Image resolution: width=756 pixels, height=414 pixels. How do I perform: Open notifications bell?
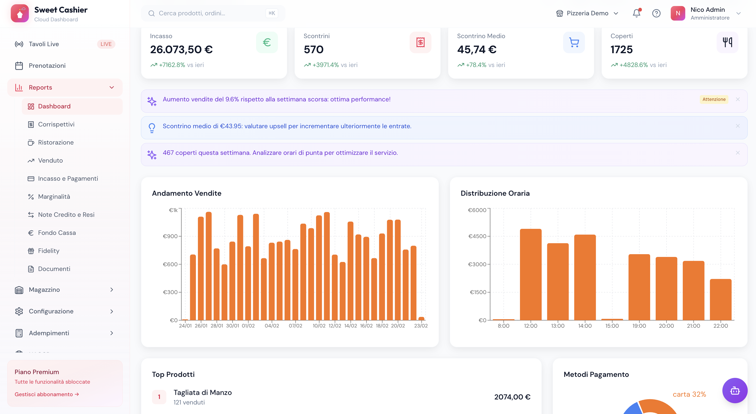click(x=636, y=13)
